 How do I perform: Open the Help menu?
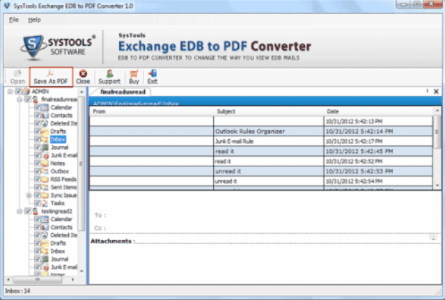[x=34, y=20]
